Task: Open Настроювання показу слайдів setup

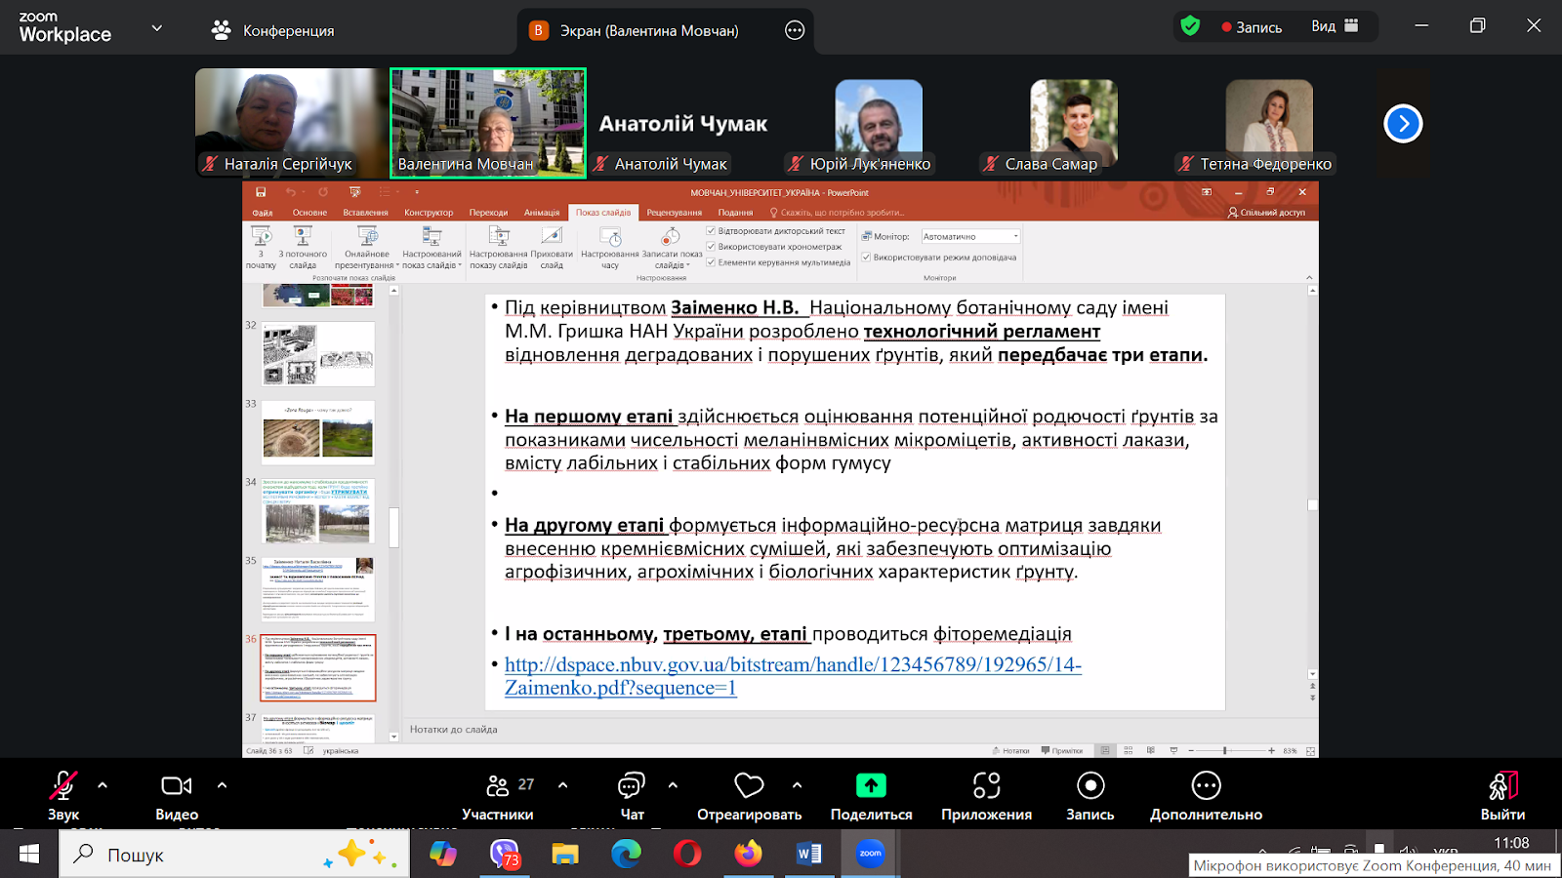Action: [499, 247]
